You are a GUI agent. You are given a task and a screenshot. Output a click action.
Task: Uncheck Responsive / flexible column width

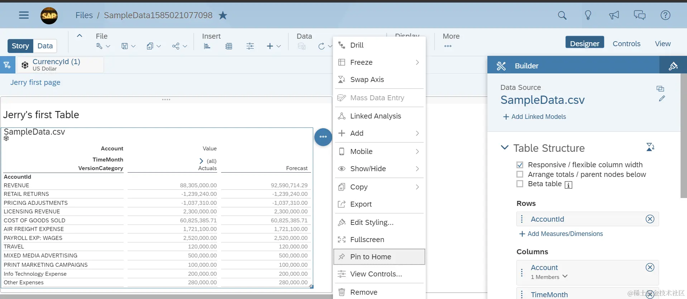[520, 165]
